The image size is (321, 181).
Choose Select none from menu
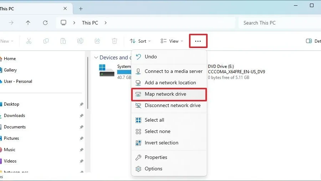[x=169, y=132]
